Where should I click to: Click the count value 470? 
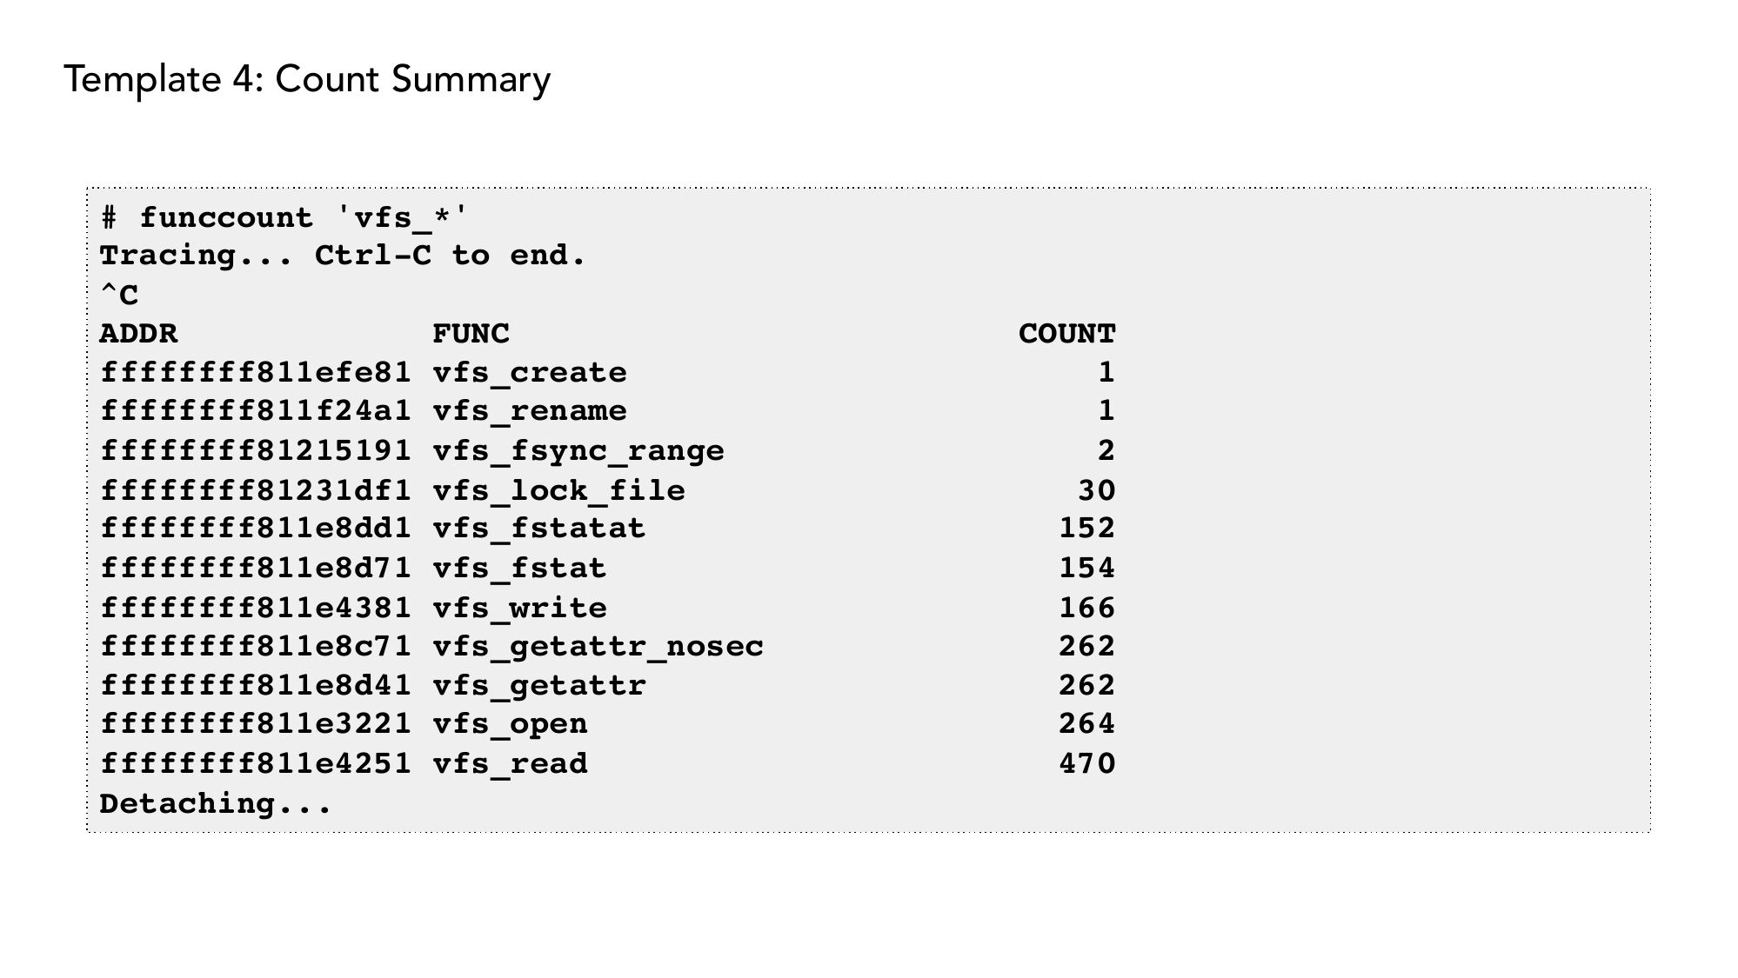coord(1086,764)
